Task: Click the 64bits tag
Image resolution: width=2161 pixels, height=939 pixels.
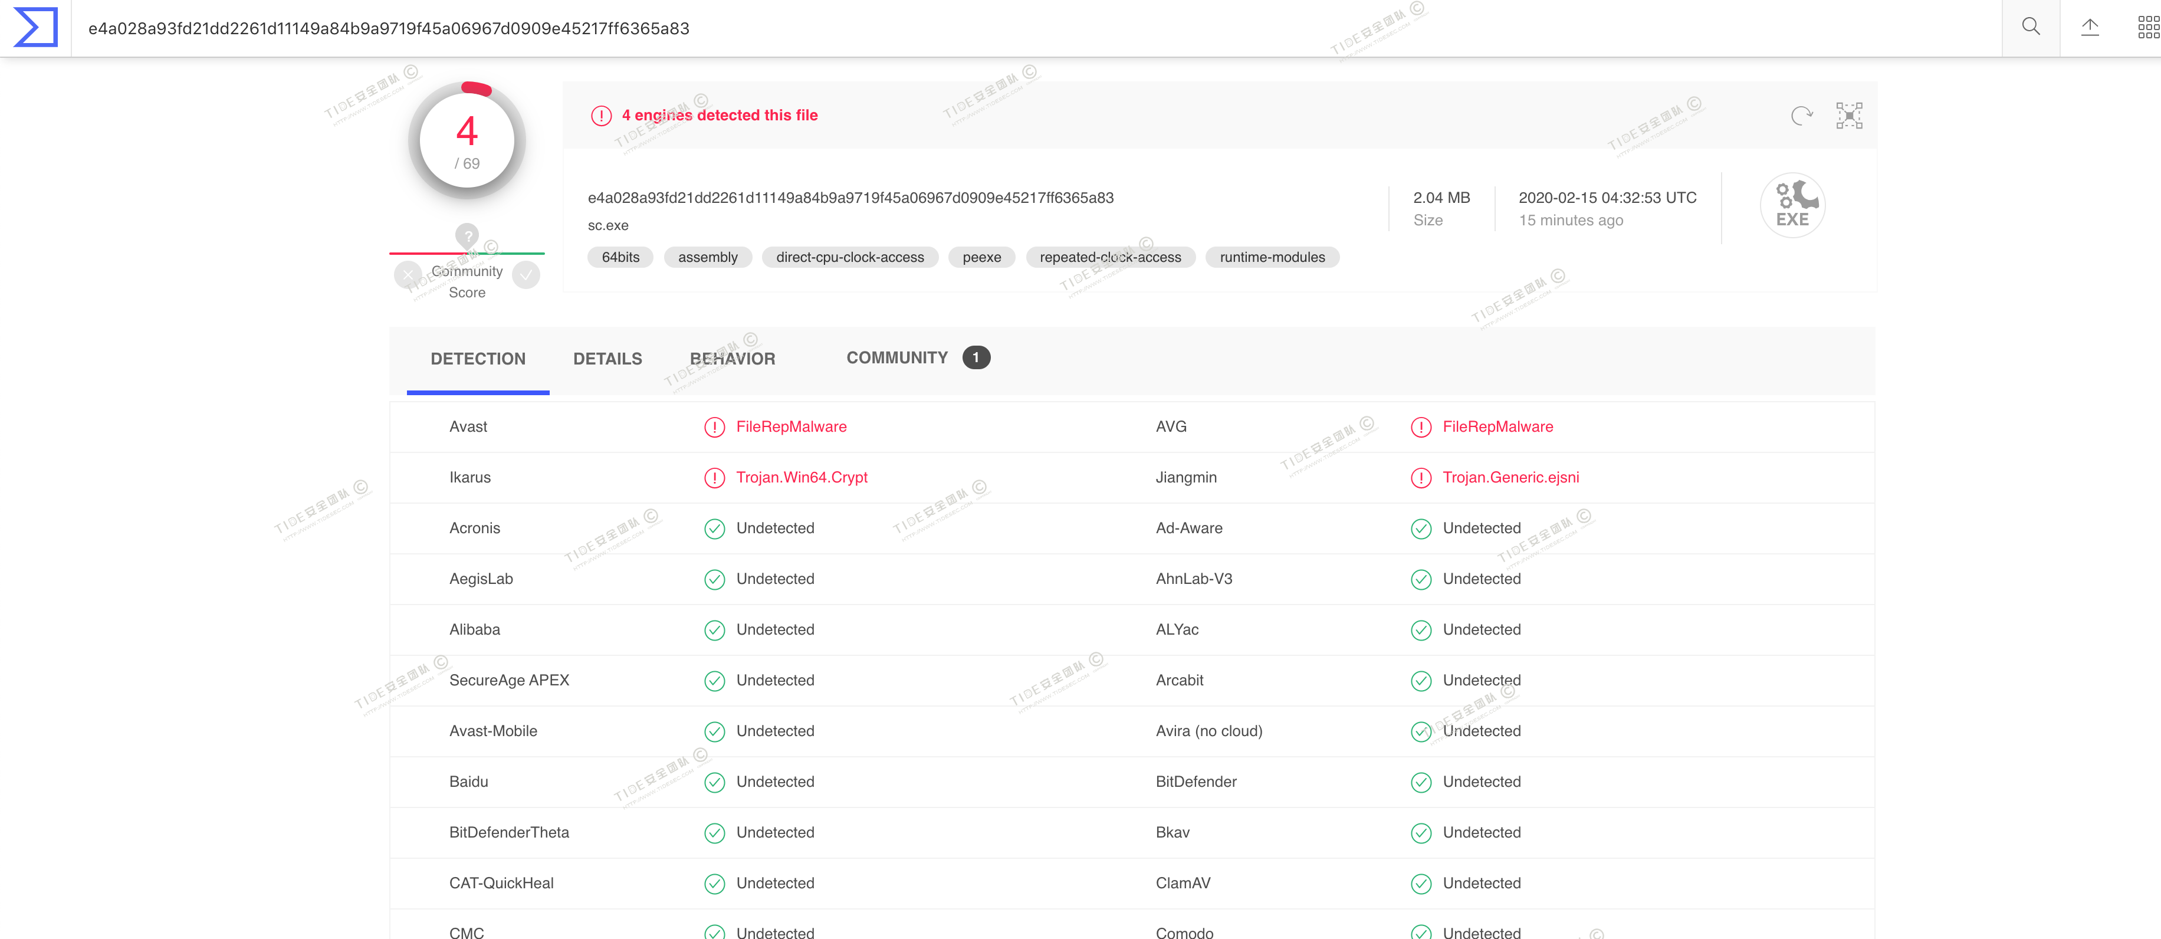Action: [620, 258]
